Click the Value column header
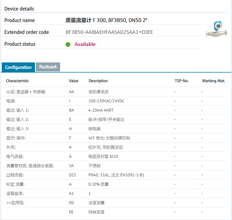This screenshot has height=220, width=232. coord(73,81)
